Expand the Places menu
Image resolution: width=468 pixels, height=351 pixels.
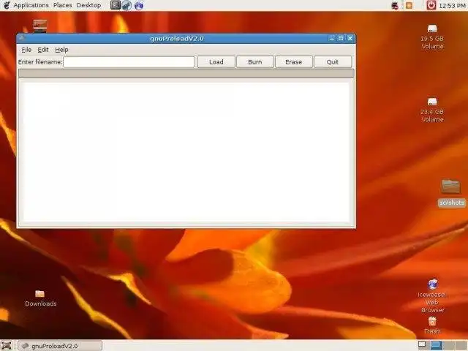click(63, 5)
